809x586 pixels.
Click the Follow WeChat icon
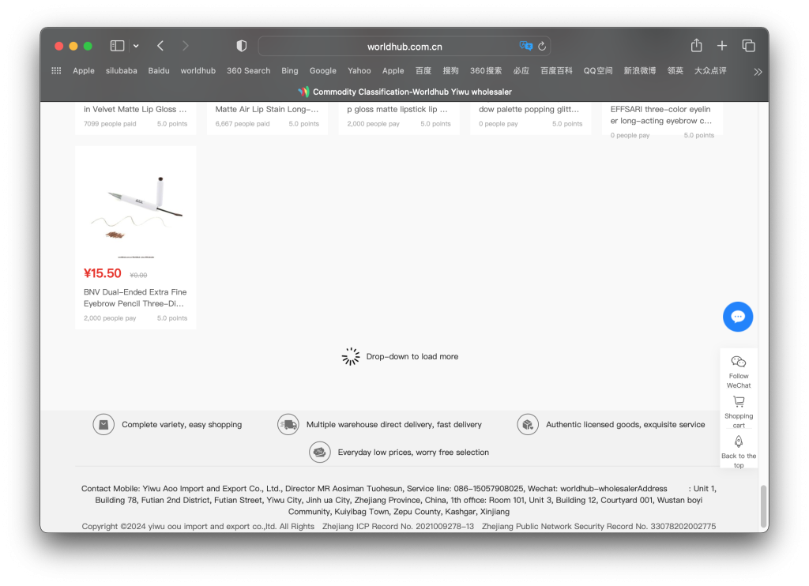(739, 362)
